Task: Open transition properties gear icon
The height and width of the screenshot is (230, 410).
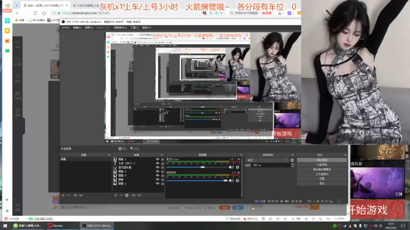Action: pyautogui.click(x=292, y=160)
